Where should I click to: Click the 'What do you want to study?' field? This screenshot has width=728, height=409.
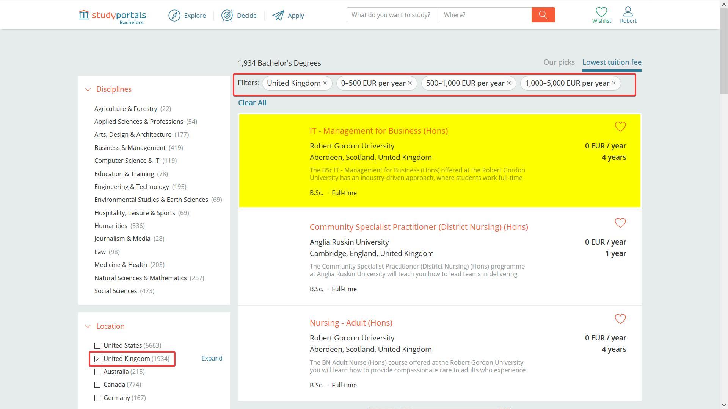point(392,15)
